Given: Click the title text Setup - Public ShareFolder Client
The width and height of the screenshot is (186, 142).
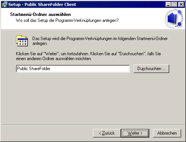Looking at the screenshot, I should pyautogui.click(x=42, y=4).
